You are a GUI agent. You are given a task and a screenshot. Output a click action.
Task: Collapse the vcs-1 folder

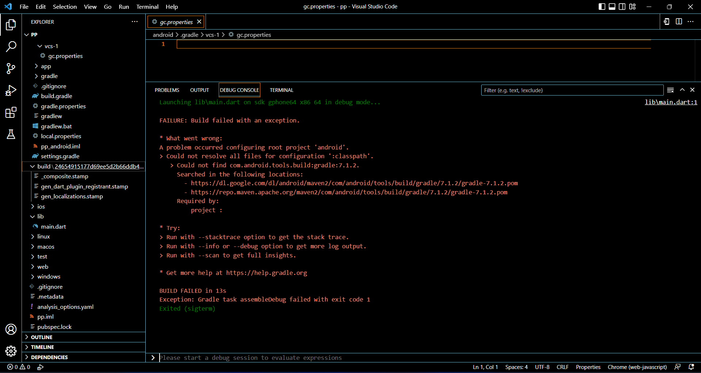point(84,46)
